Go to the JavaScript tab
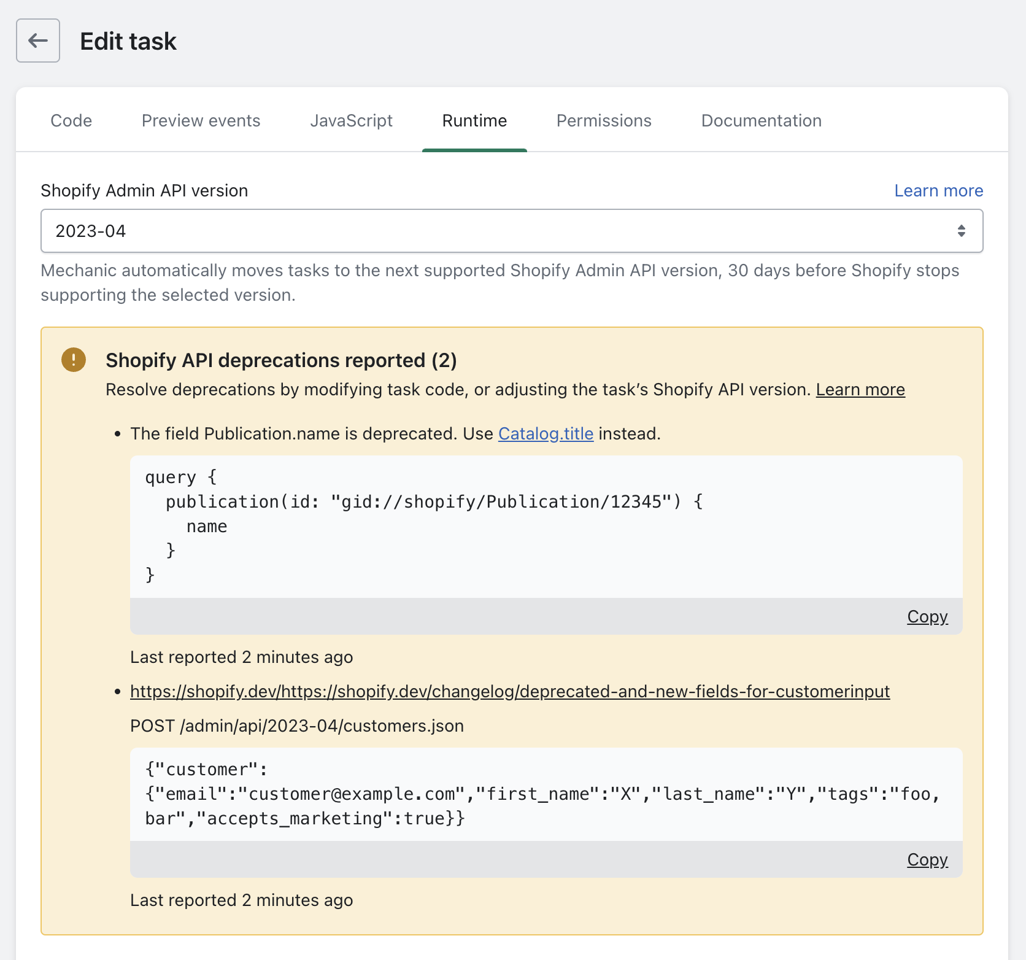 point(351,121)
